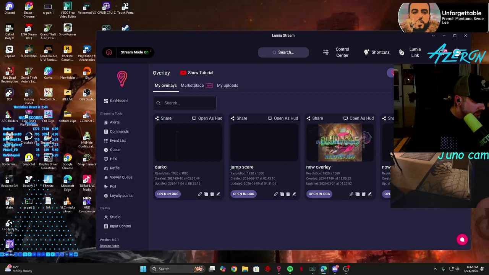
Task: Delete the darko overlay
Action: click(212, 194)
